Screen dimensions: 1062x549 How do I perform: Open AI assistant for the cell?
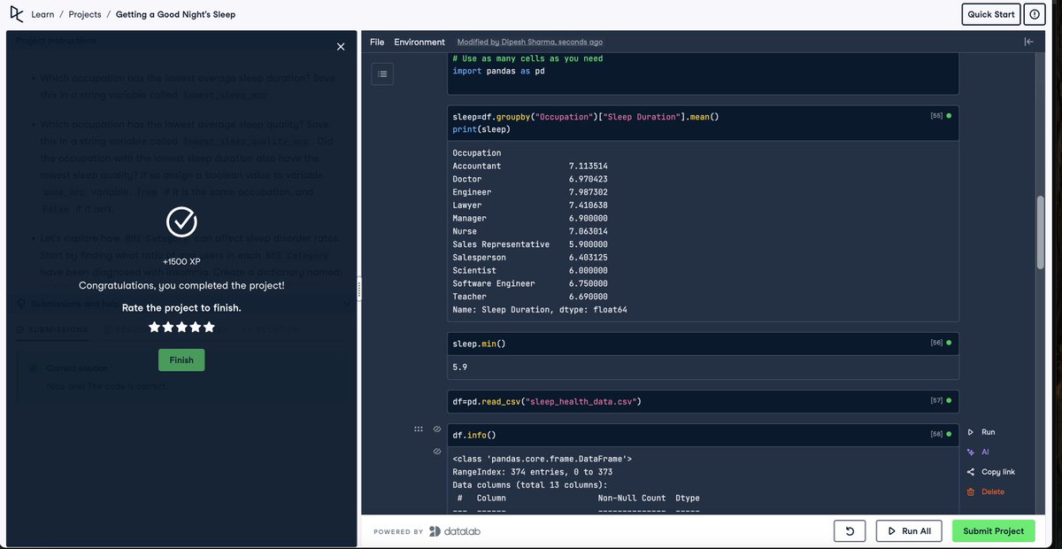[x=978, y=452]
